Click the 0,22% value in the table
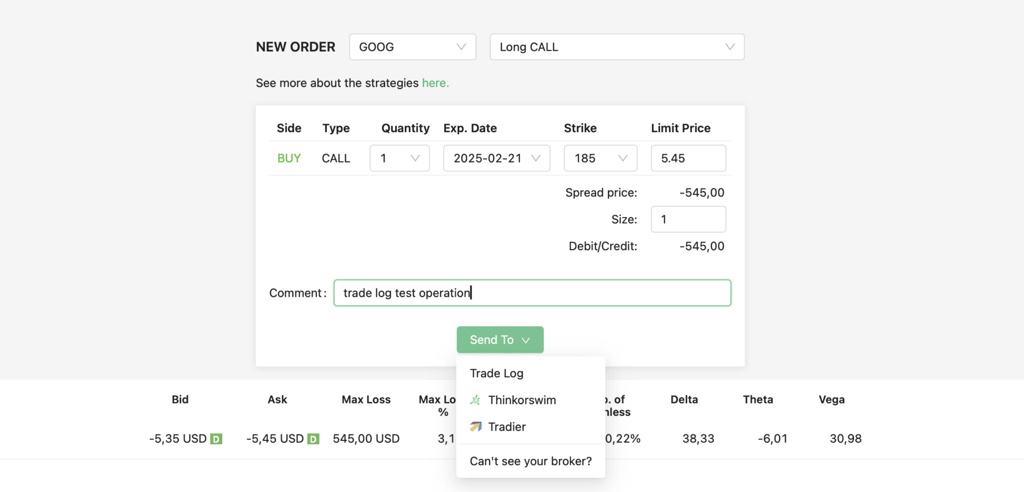 [623, 439]
